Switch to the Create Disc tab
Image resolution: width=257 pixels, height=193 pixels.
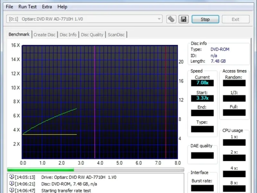tap(44, 35)
